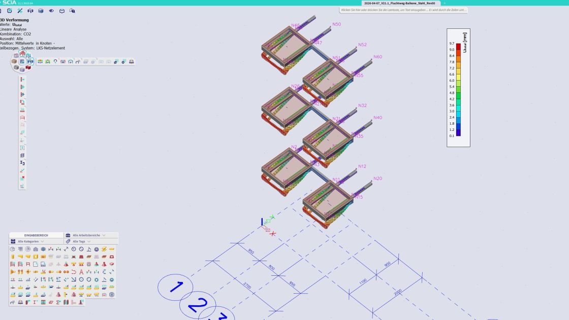The height and width of the screenshot is (320, 569).
Task: Click the book icon ending the results toolbar
Action: coord(132,61)
